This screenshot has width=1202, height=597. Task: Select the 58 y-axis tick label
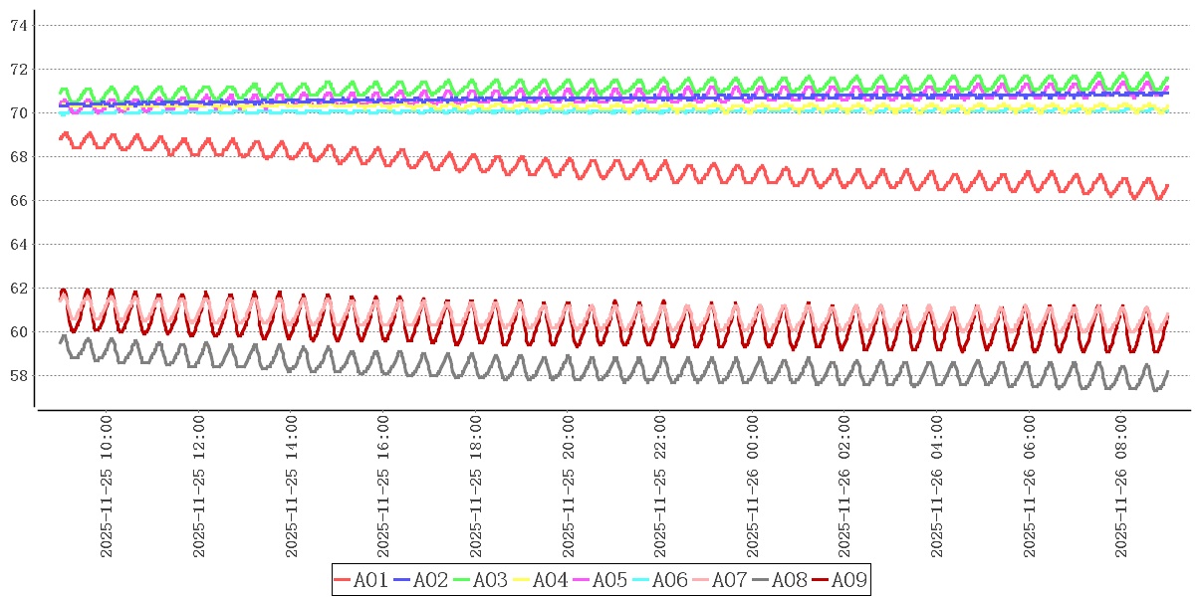click(18, 376)
